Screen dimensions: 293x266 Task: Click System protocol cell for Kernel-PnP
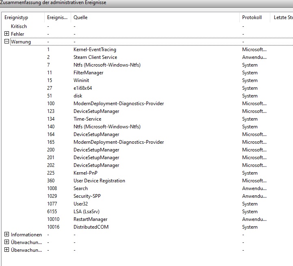click(x=250, y=173)
